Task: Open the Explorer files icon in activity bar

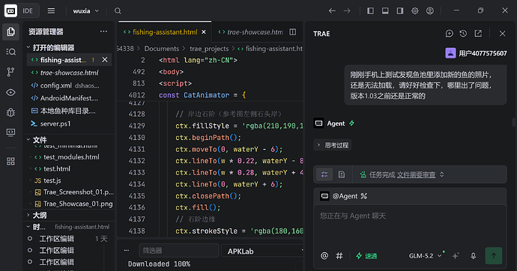Action: click(10, 31)
